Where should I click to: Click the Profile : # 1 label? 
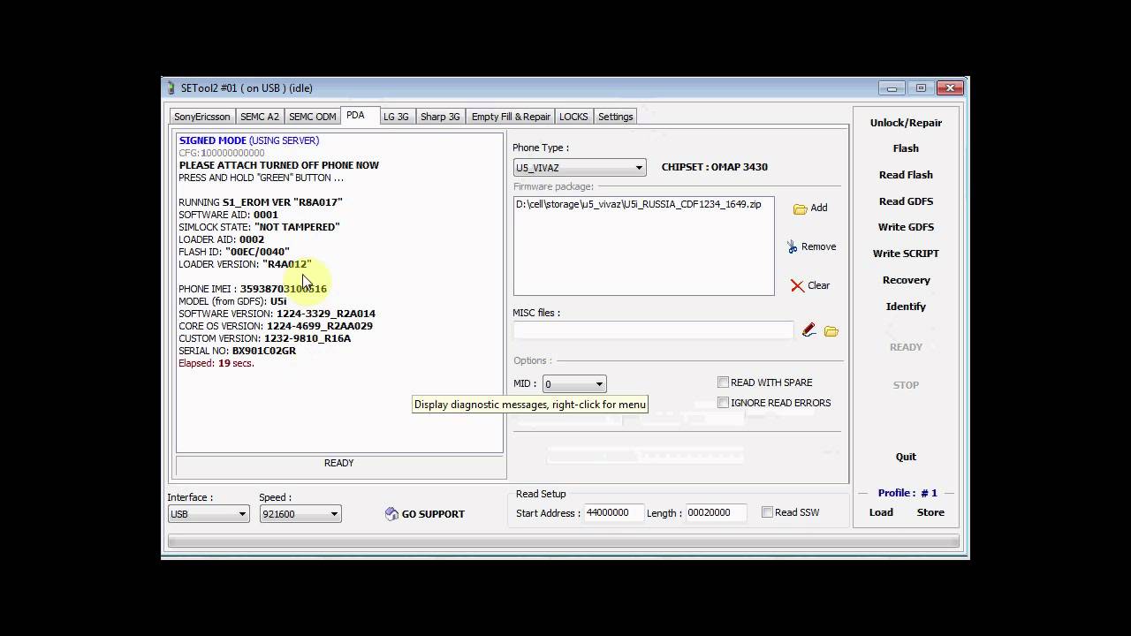coord(907,493)
